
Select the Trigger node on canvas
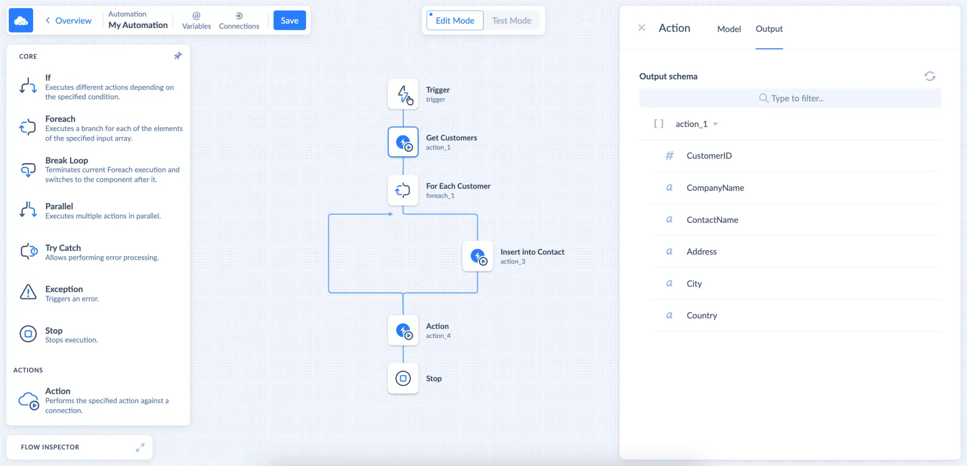403,94
